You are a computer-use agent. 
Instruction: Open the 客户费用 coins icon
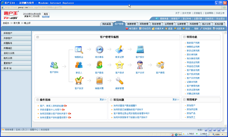[160, 65]
